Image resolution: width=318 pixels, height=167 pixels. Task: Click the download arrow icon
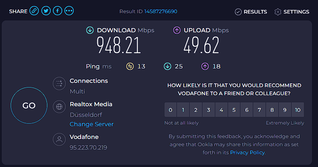click(x=90, y=30)
